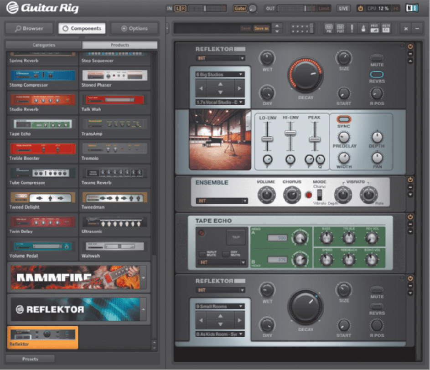Open the 0.4s Kids Room impulse dropdown

220,334
